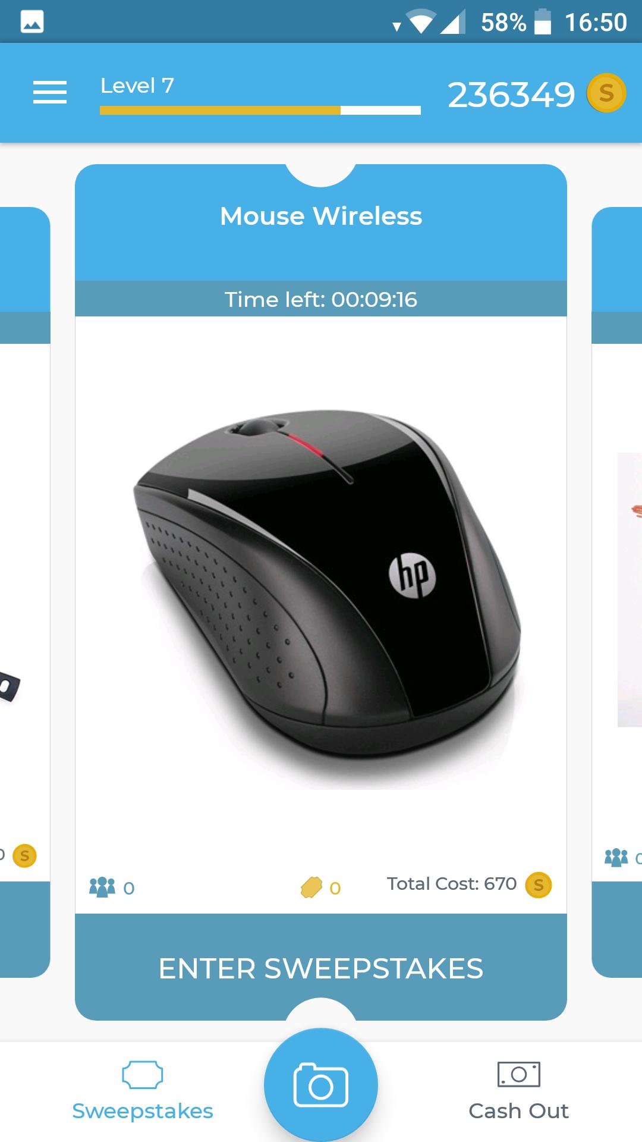Show the next sweepstakes card on right
Viewport: 642px width, 1142px height.
[x=617, y=592]
